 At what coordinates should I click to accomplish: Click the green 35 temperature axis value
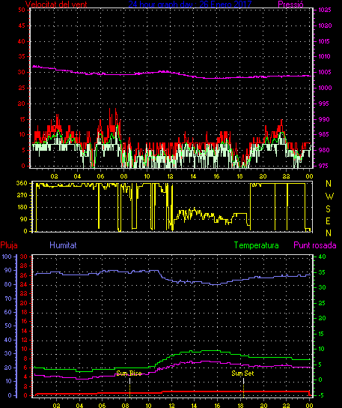coord(322,272)
